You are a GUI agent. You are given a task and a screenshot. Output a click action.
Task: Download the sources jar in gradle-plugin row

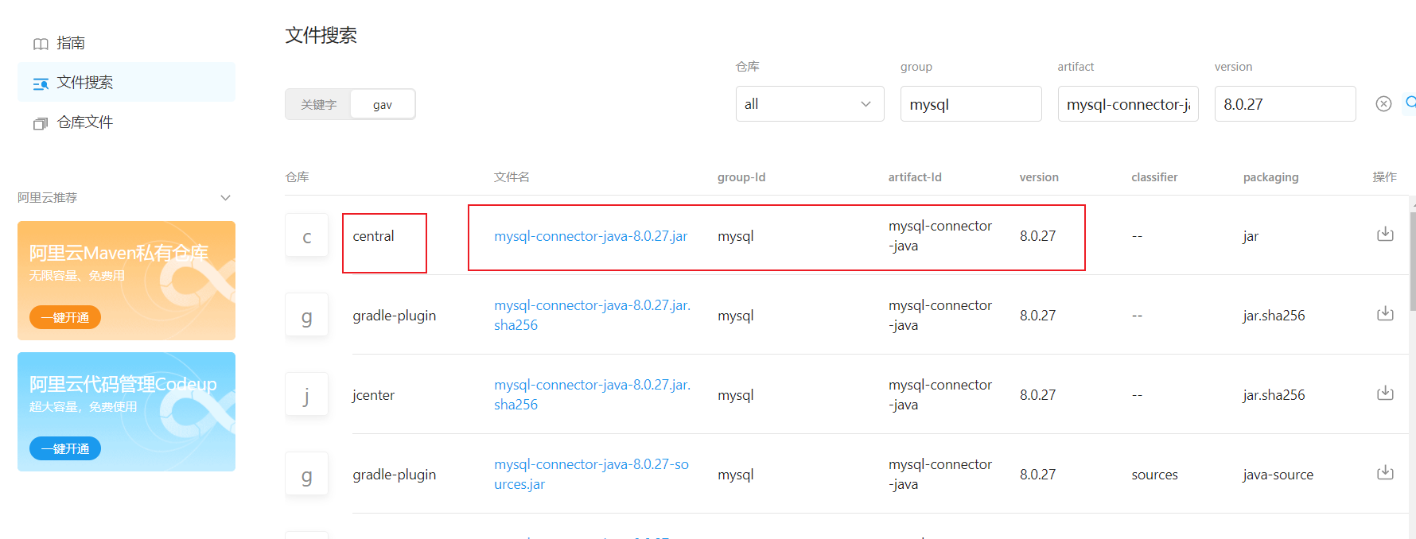click(x=1385, y=472)
